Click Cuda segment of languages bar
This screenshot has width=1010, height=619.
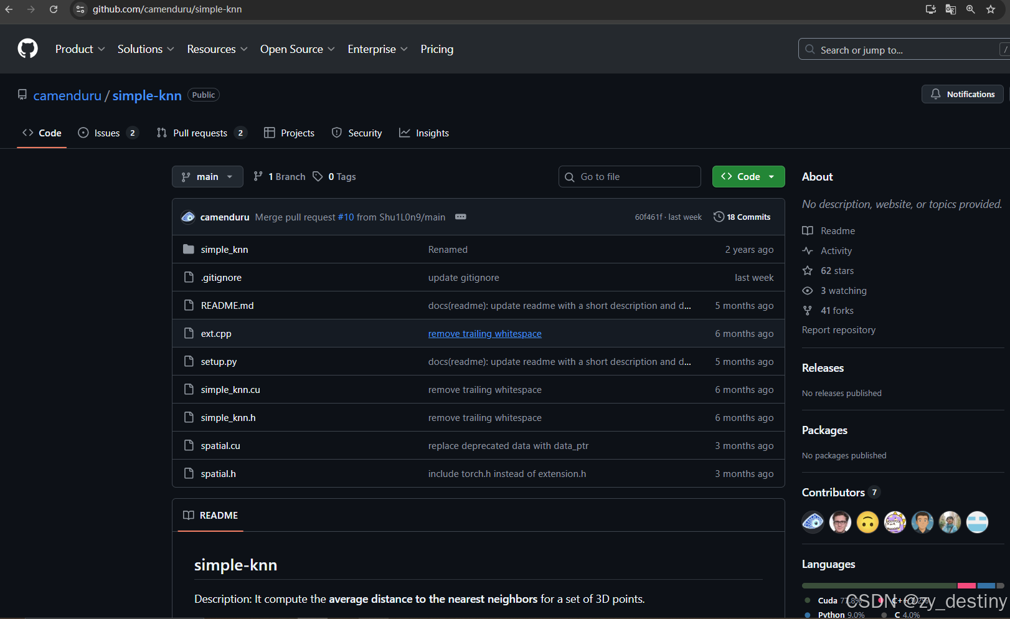click(879, 585)
